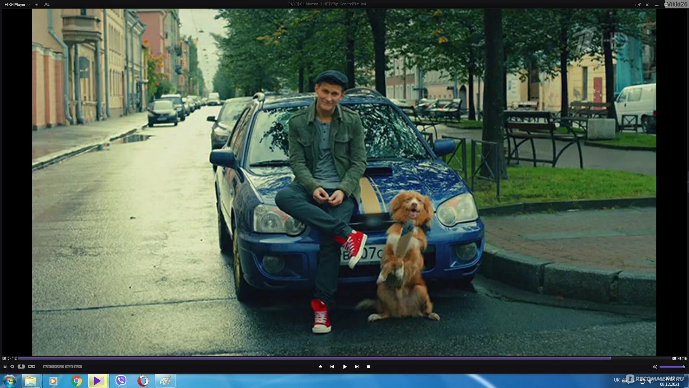Open Paint from taskbar
Screen dimensions: 689x388
165,381
